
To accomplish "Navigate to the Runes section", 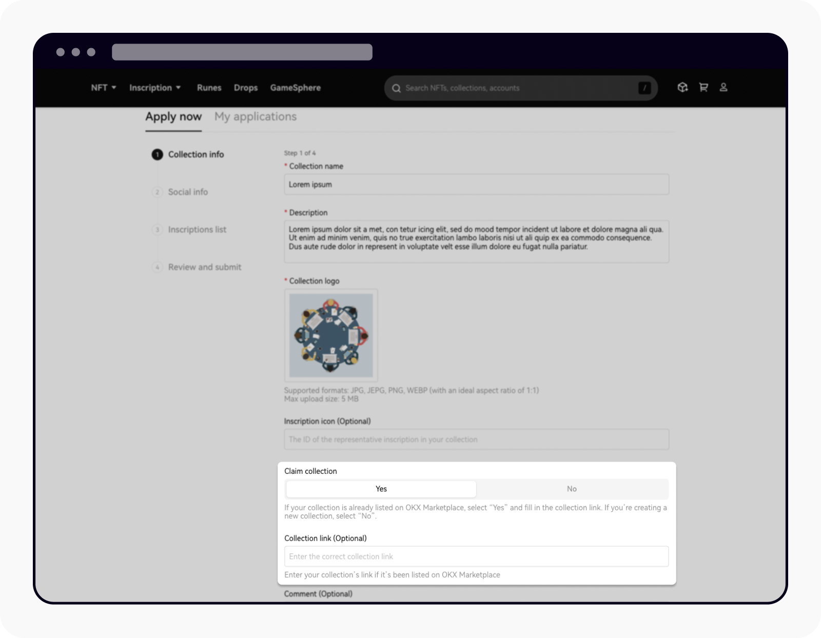I will 209,88.
